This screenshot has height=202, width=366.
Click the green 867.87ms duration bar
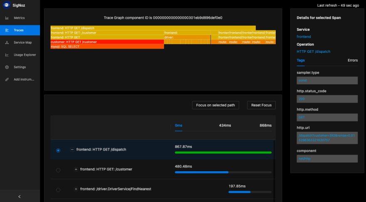[223, 153]
